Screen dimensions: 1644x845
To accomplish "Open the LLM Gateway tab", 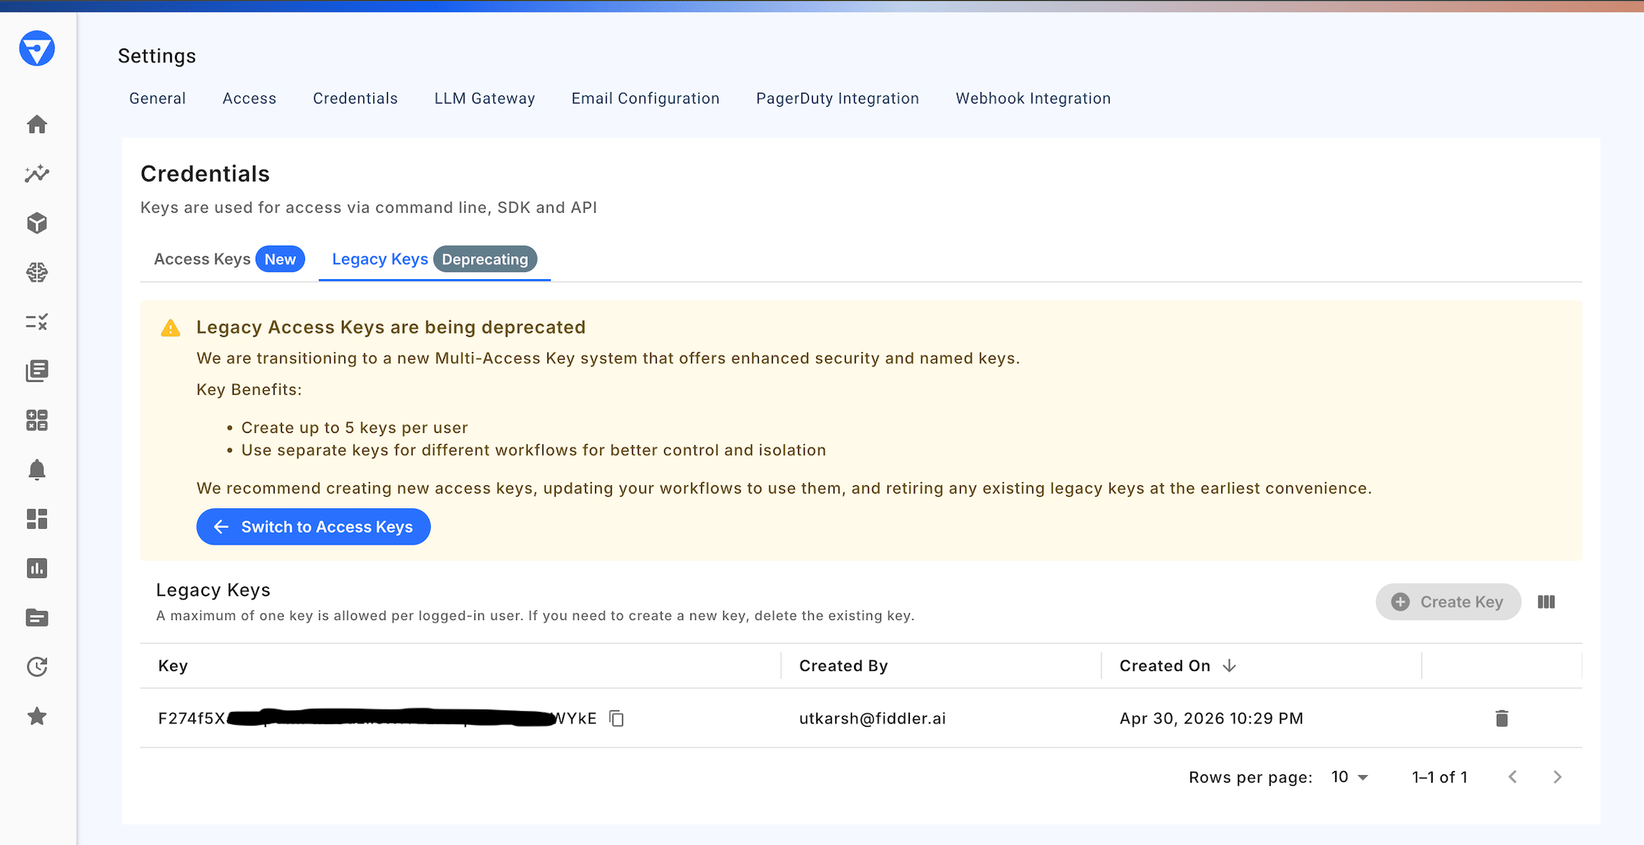I will (485, 99).
